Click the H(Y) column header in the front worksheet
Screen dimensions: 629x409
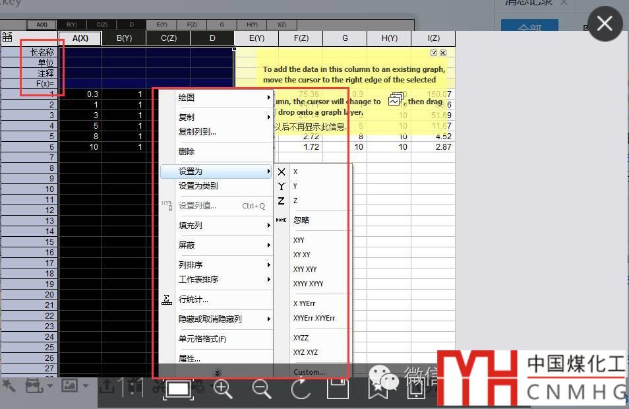click(389, 38)
